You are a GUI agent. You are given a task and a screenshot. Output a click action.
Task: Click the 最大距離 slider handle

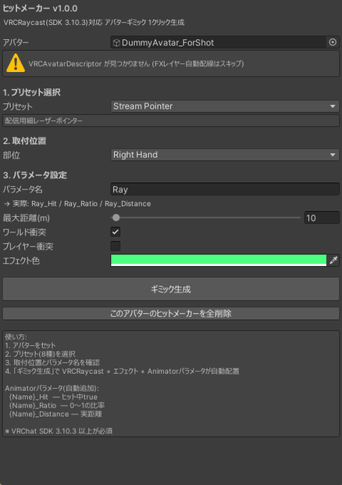pyautogui.click(x=116, y=217)
